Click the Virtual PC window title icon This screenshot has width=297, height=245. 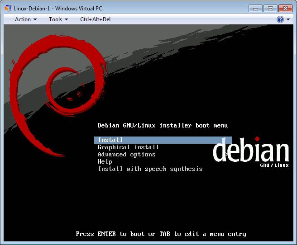click(8, 8)
